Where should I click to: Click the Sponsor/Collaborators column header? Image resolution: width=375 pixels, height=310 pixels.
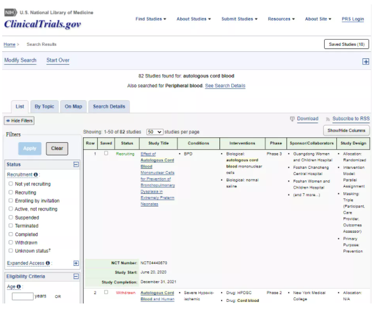[312, 143]
